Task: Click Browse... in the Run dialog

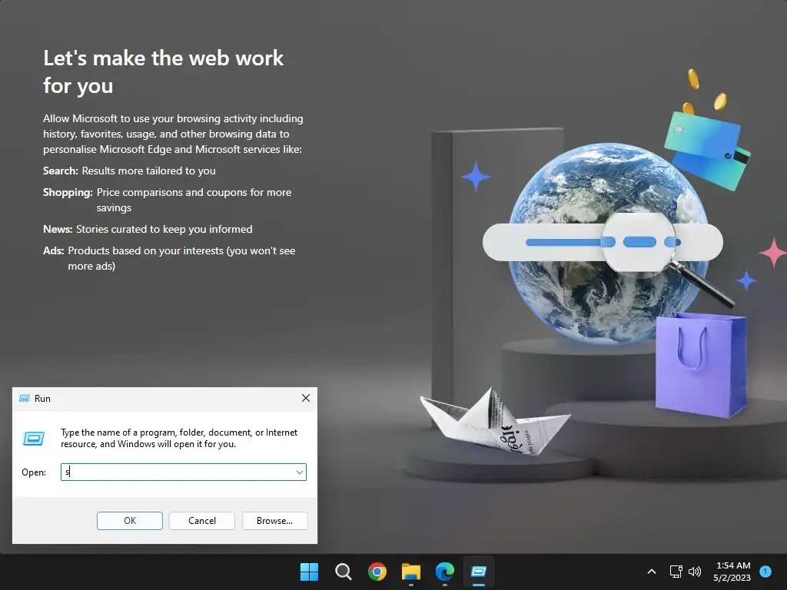Action: [274, 521]
